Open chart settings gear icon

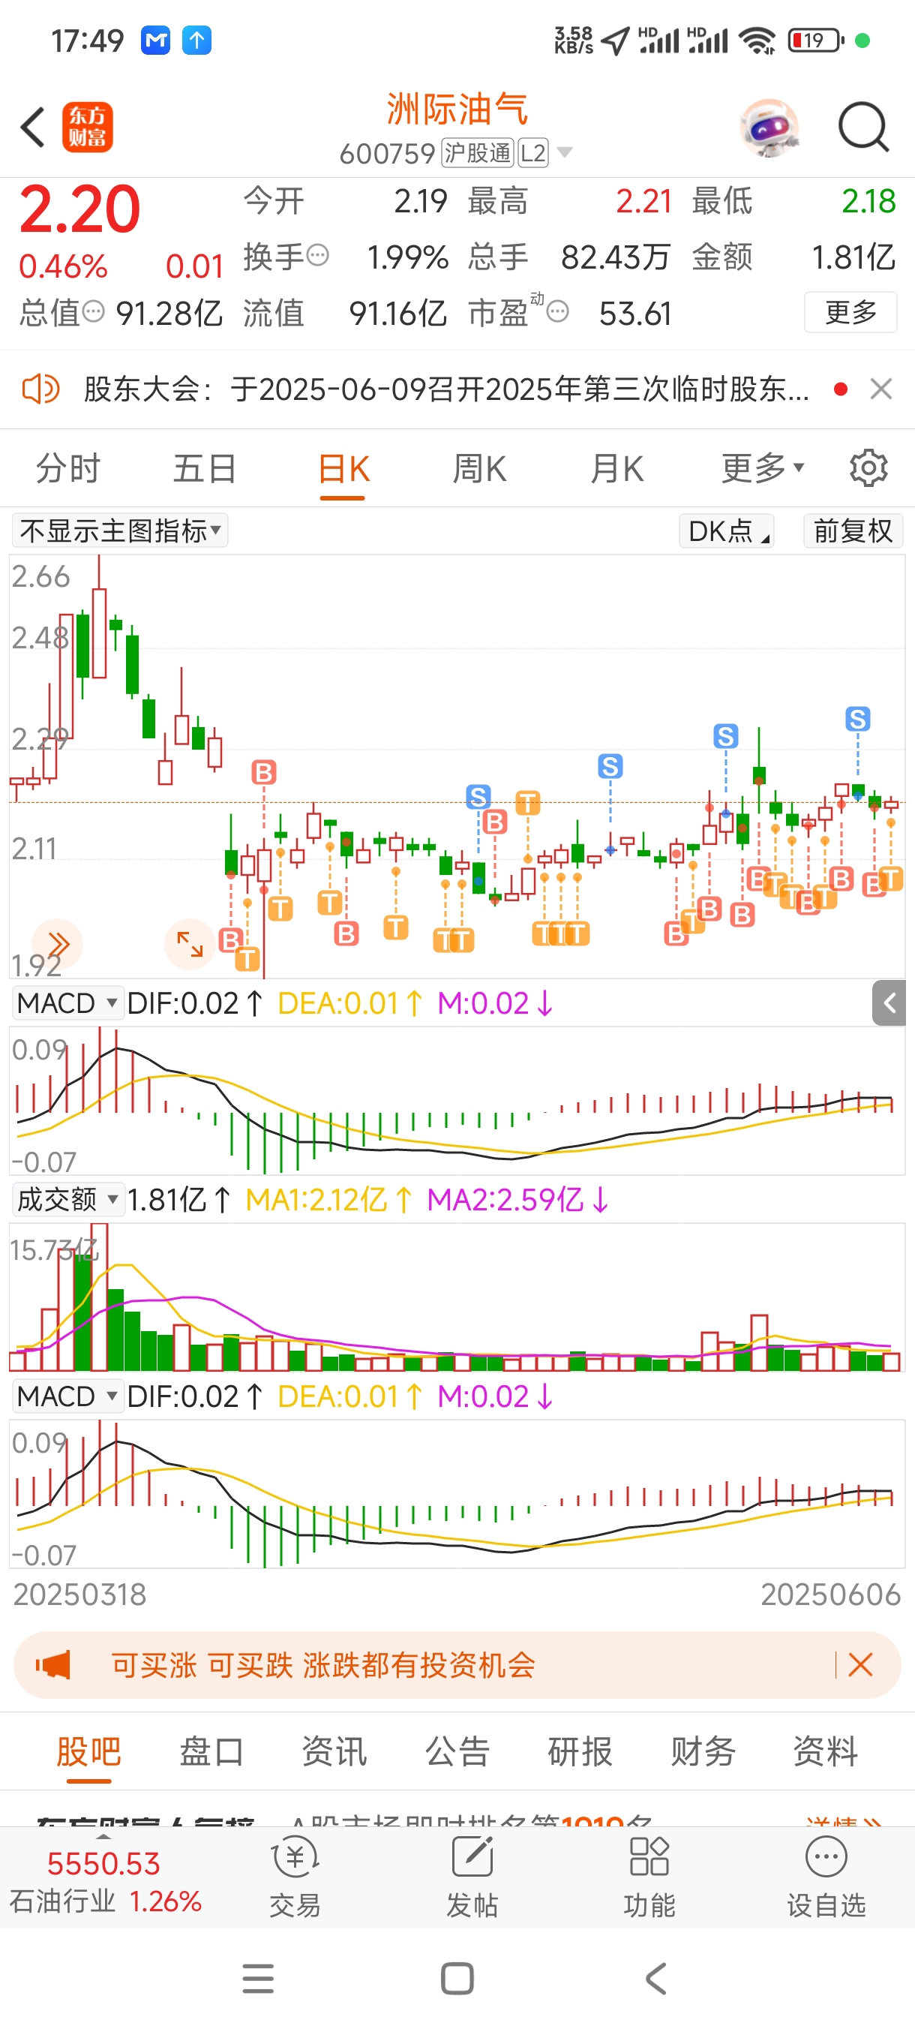(868, 468)
